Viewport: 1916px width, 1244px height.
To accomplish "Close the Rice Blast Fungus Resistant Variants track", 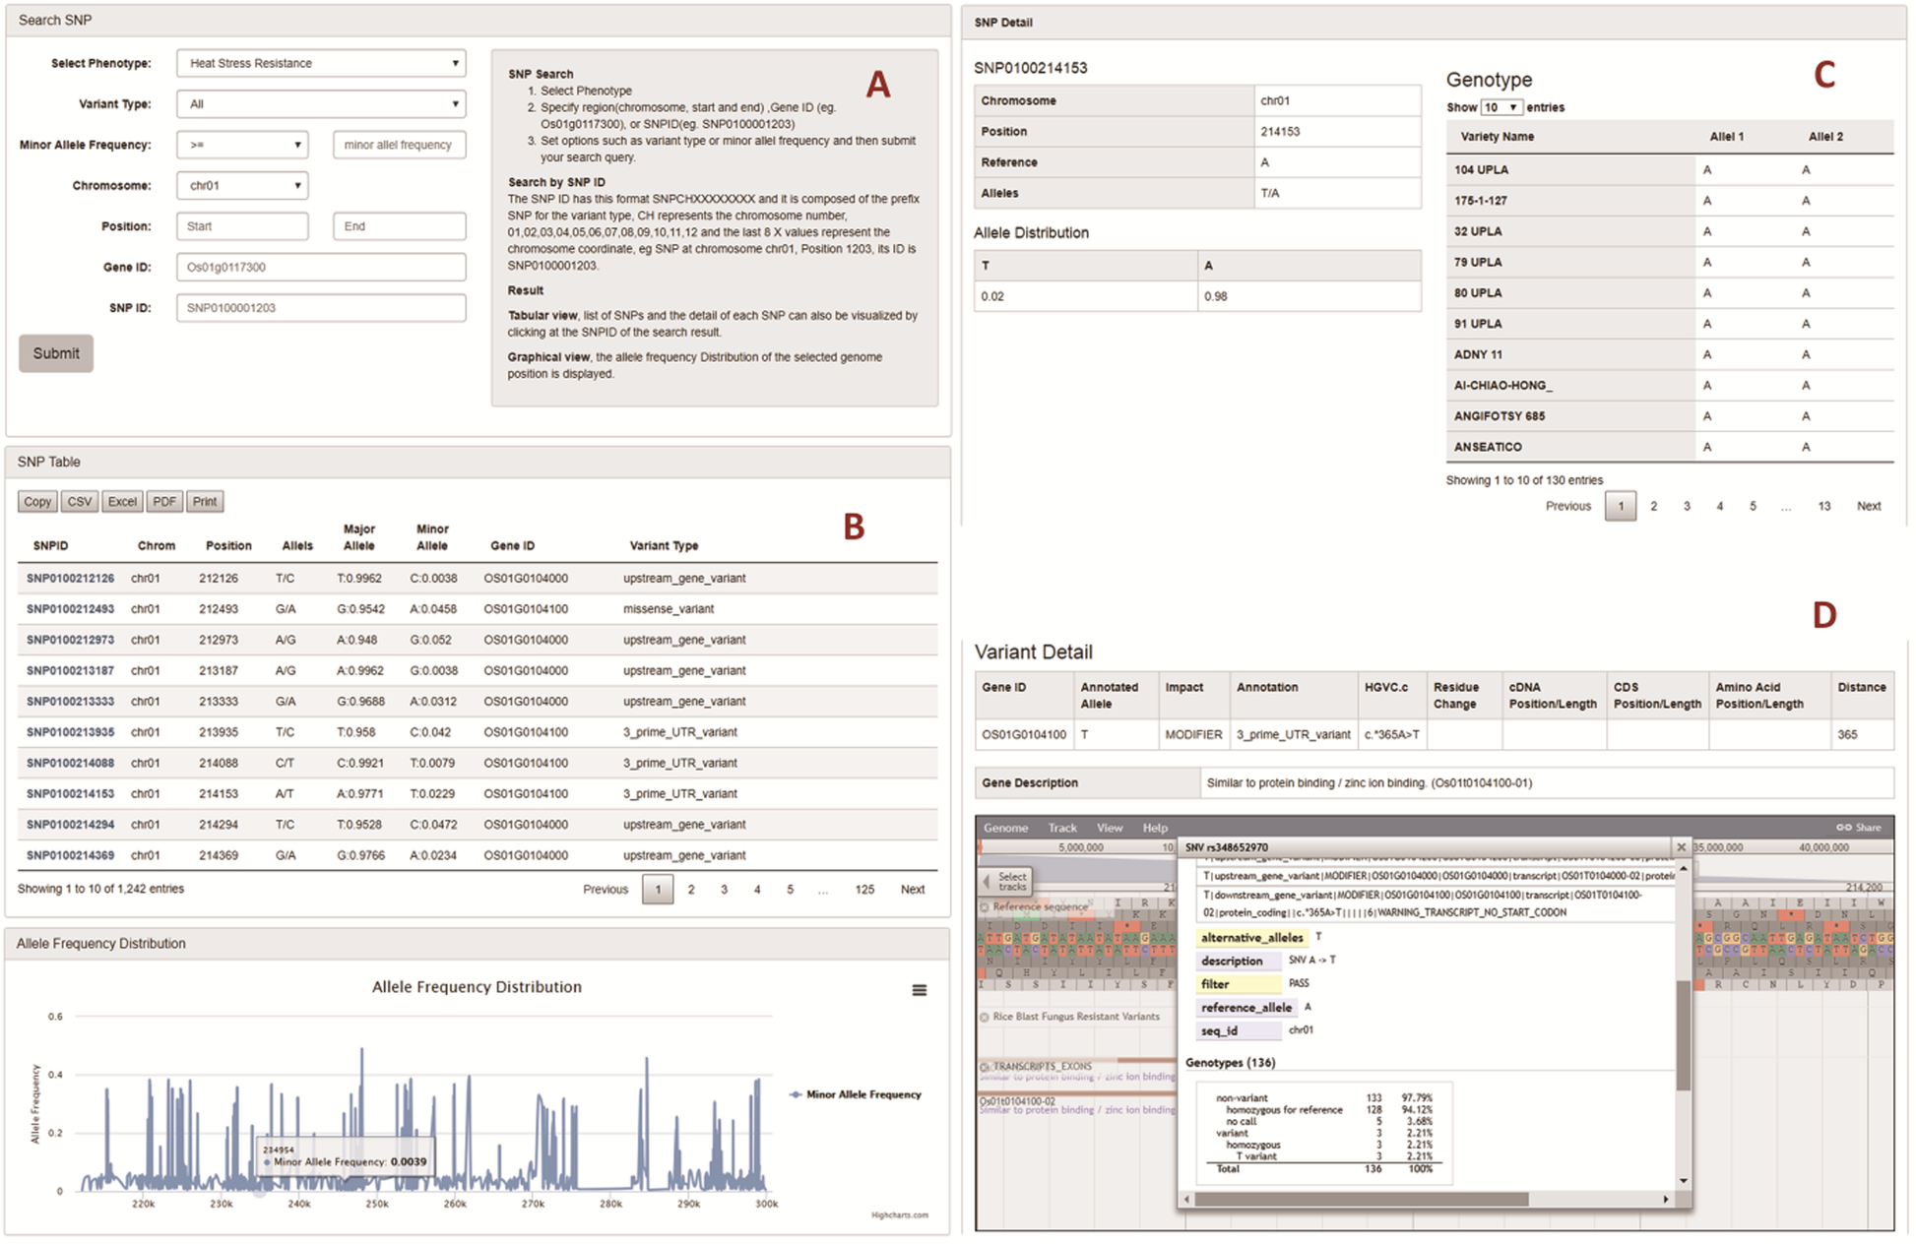I will [x=985, y=1017].
